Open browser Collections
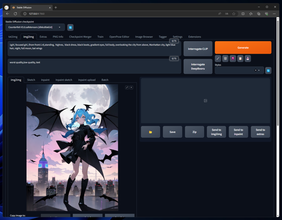This screenshot has height=220, width=282. pos(259,14)
